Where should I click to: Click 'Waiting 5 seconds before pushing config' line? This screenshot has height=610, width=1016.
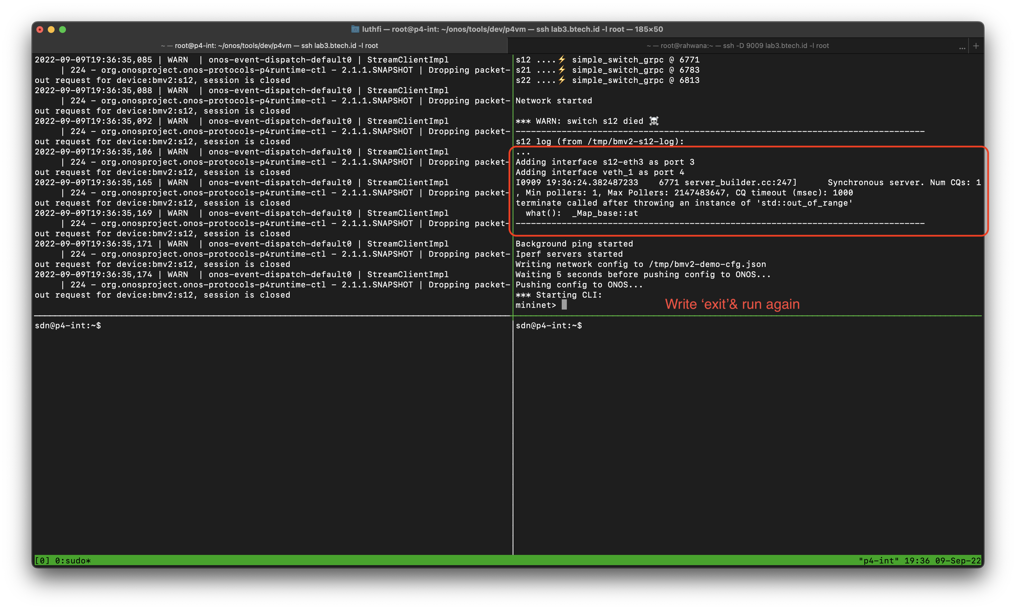(643, 275)
